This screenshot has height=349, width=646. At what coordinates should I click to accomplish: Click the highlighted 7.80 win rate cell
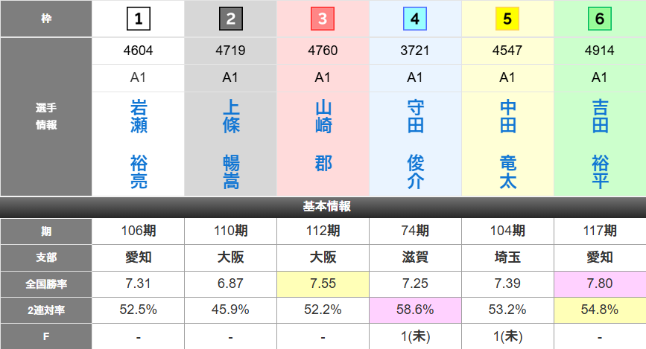coord(599,284)
